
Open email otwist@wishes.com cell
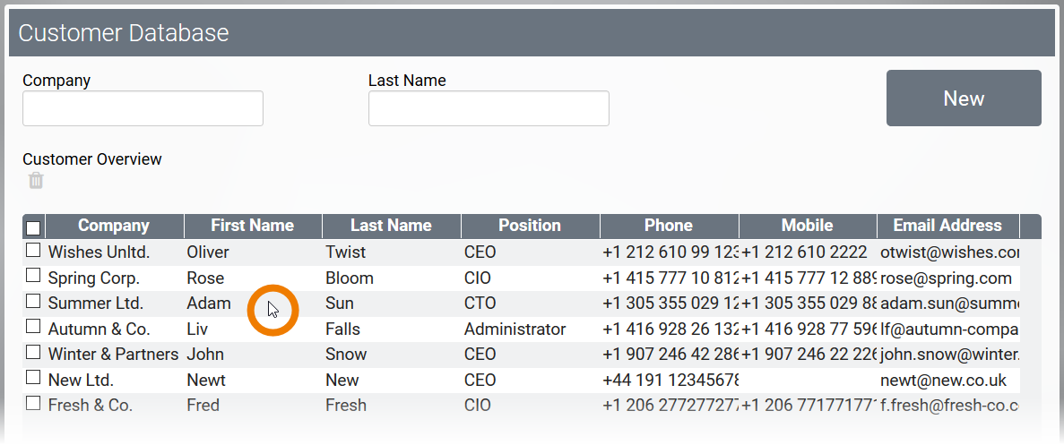pyautogui.click(x=949, y=252)
